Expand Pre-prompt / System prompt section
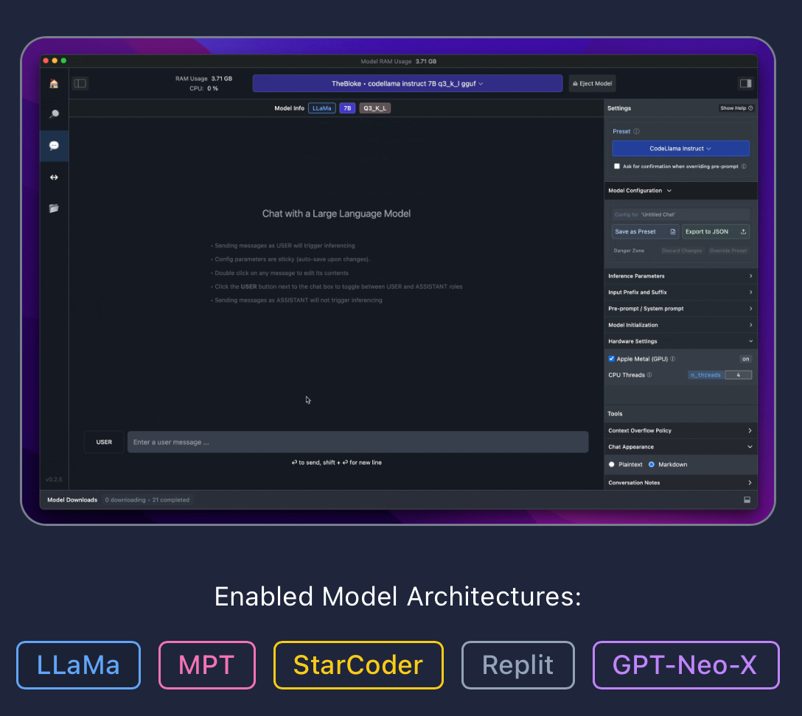This screenshot has width=802, height=716. click(x=680, y=309)
